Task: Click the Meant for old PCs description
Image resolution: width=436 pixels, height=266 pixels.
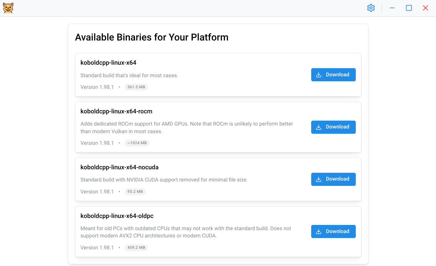Action: [x=186, y=232]
